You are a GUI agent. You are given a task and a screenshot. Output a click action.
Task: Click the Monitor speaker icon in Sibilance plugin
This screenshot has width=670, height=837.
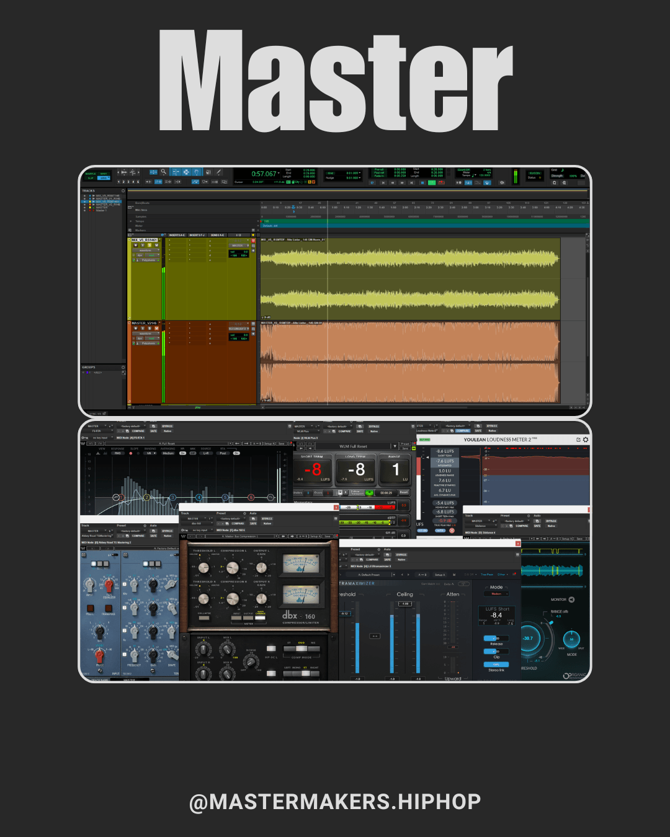pyautogui.click(x=571, y=600)
